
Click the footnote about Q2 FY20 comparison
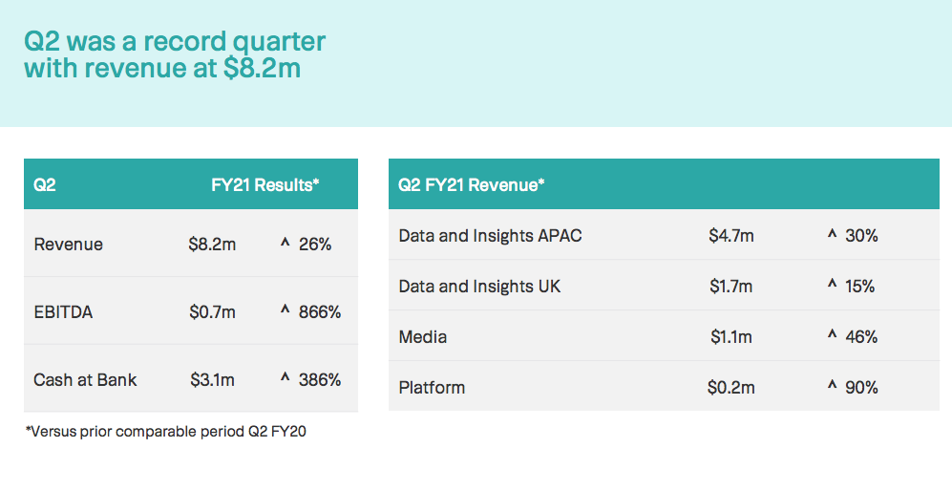pyautogui.click(x=166, y=432)
